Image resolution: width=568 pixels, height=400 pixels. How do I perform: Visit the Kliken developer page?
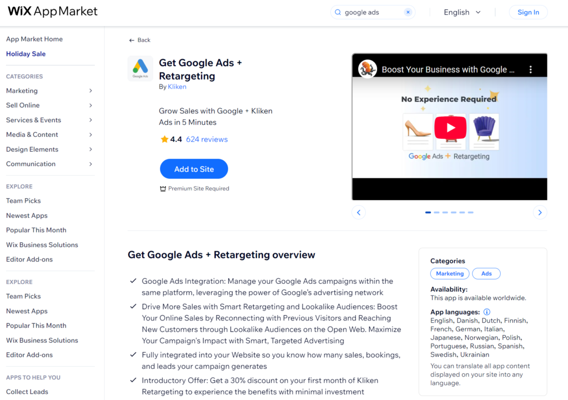(177, 86)
